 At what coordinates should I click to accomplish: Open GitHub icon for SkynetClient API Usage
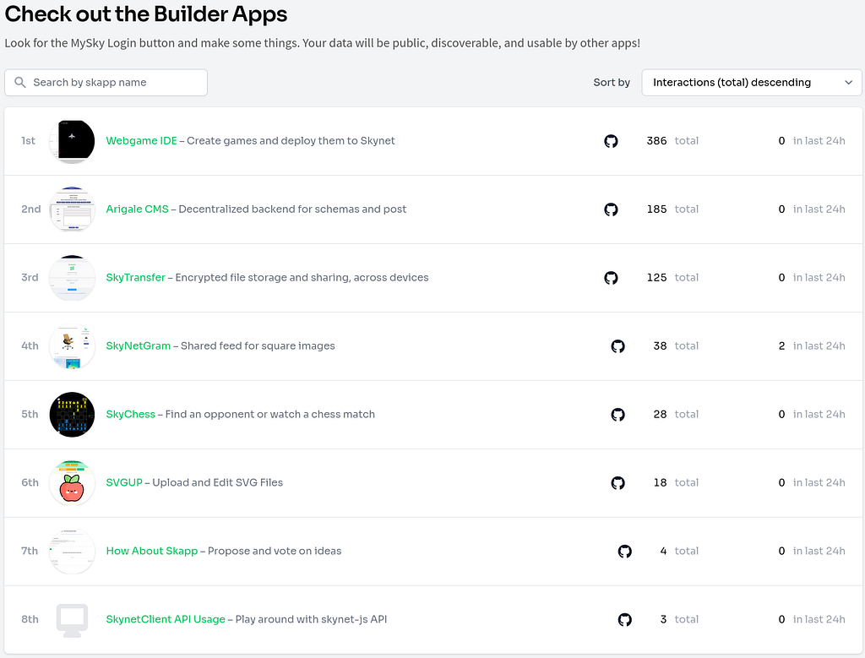[624, 620]
